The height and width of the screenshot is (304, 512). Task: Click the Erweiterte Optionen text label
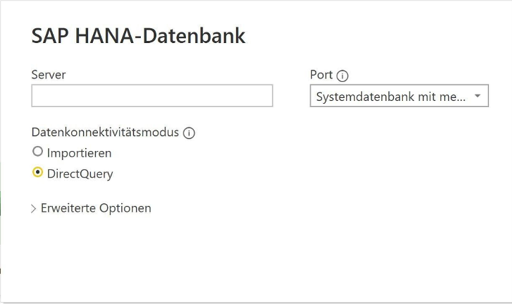click(96, 208)
